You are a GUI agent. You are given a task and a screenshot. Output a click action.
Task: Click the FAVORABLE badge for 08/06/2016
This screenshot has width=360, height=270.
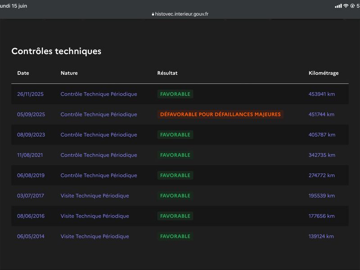tap(175, 216)
